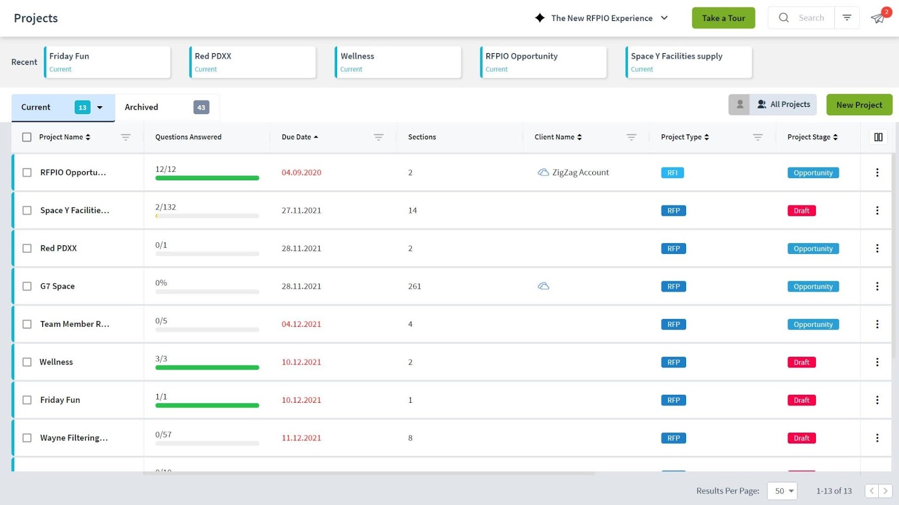This screenshot has height=505, width=899.
Task: Check the select-all projects checkbox
Action: pyautogui.click(x=27, y=137)
